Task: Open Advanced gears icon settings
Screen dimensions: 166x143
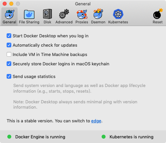Action: 64,14
